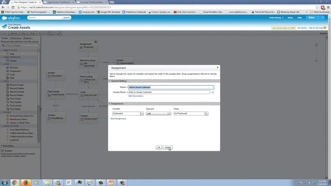This screenshot has height=186, width=331.
Task: Click the Unique Name input field
Action: coord(169,92)
